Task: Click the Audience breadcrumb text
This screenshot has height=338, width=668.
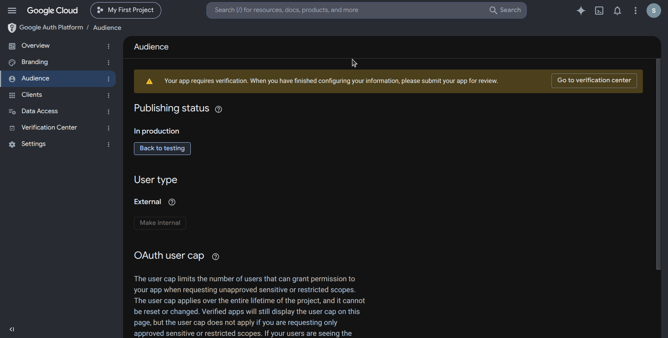Action: click(x=107, y=28)
